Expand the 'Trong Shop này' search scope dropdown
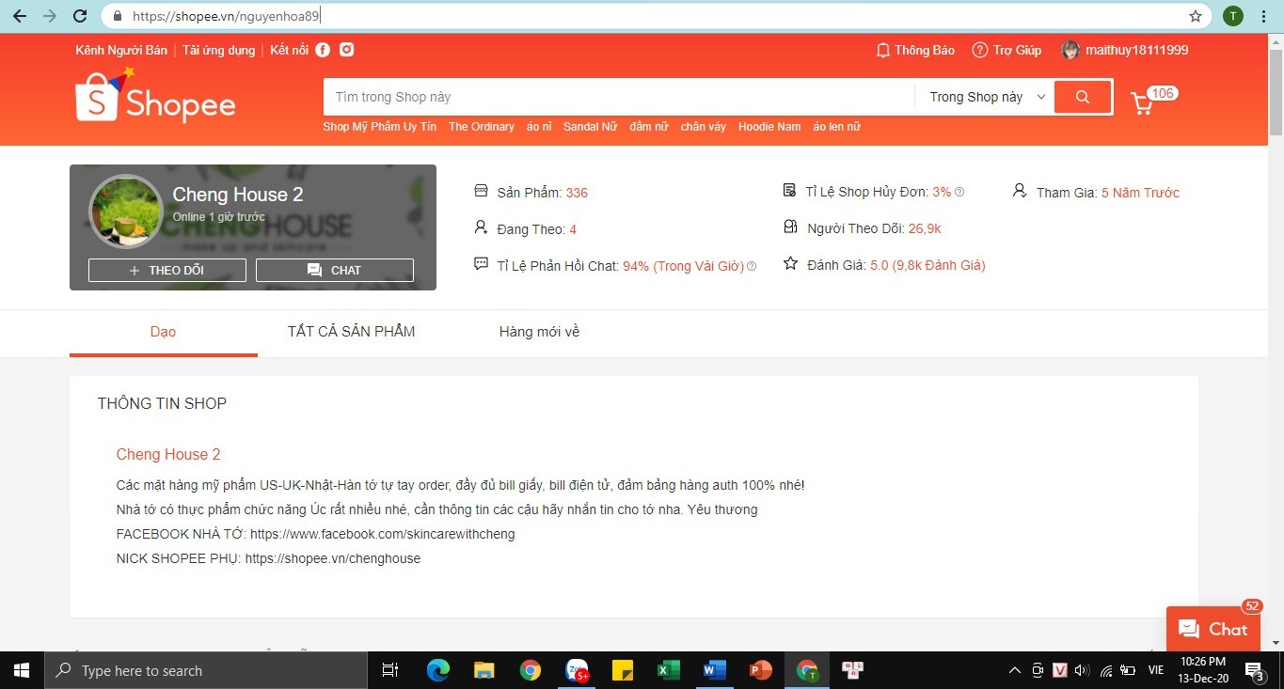The width and height of the screenshot is (1284, 689). click(x=987, y=97)
